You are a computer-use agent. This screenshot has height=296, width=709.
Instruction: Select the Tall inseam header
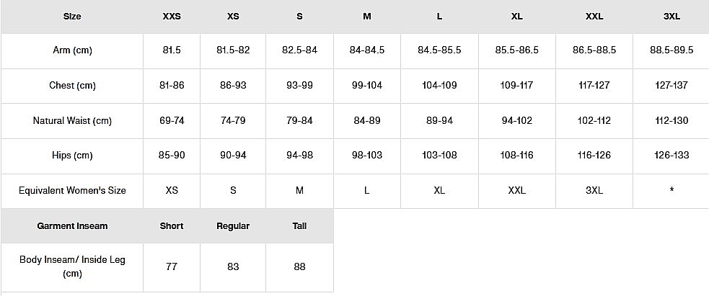pyautogui.click(x=300, y=226)
